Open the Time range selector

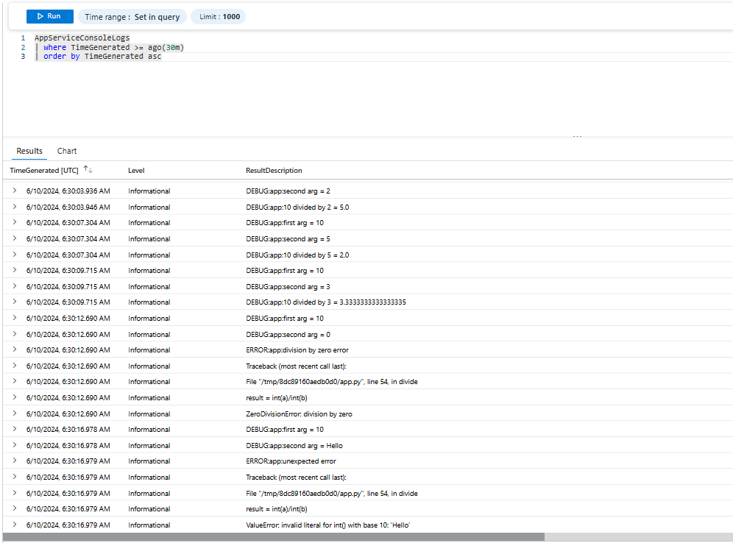[132, 15]
